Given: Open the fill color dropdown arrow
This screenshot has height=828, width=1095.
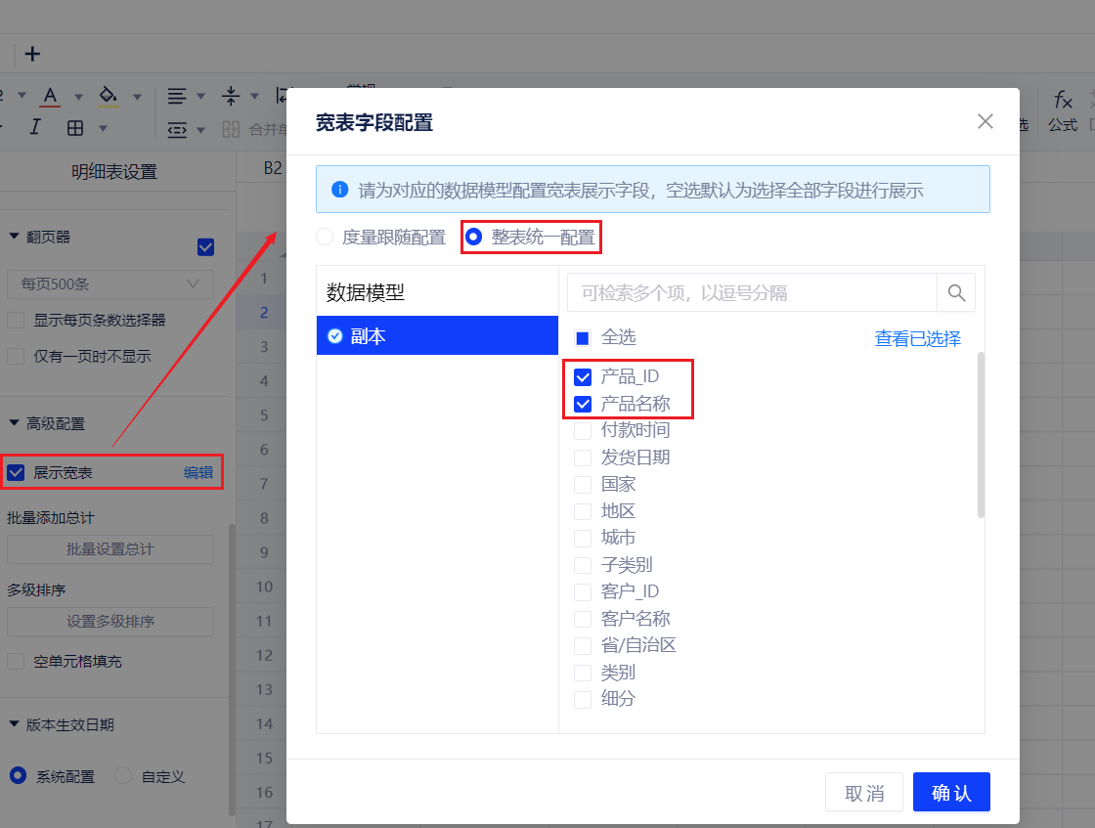Looking at the screenshot, I should click(x=137, y=97).
